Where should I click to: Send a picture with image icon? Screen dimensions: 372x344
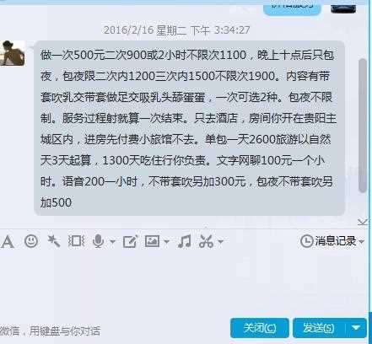click(152, 241)
